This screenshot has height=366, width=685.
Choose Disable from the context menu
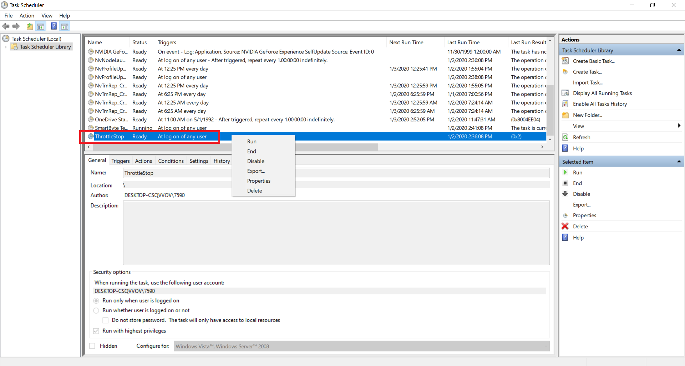click(x=263, y=161)
